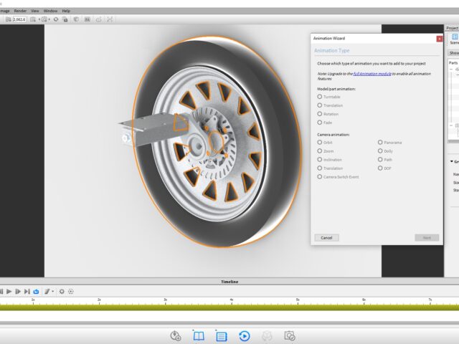The height and width of the screenshot is (344, 459).
Task: Collapse lower Parts tree minus node
Action: click(451, 125)
